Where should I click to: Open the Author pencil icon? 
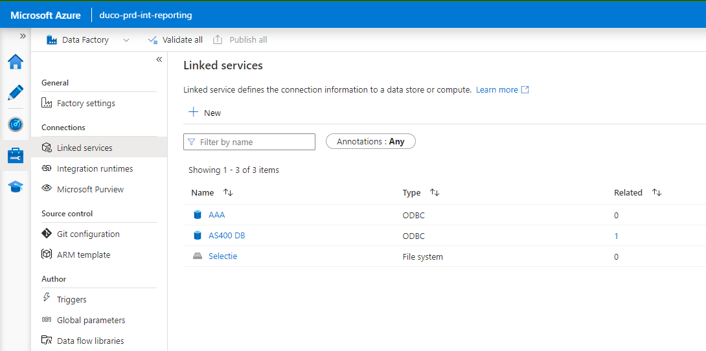(x=16, y=93)
